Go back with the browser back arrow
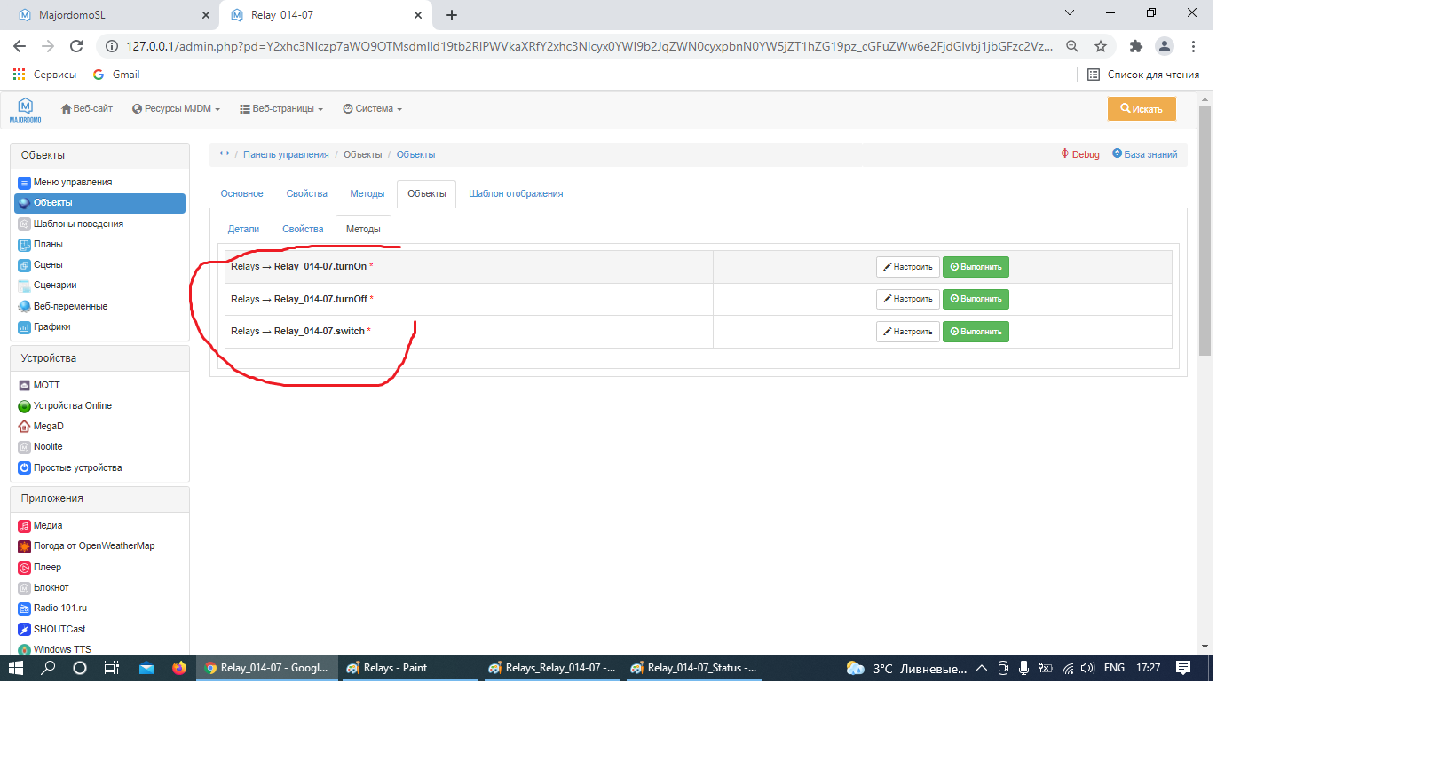1438x761 pixels. click(x=20, y=46)
